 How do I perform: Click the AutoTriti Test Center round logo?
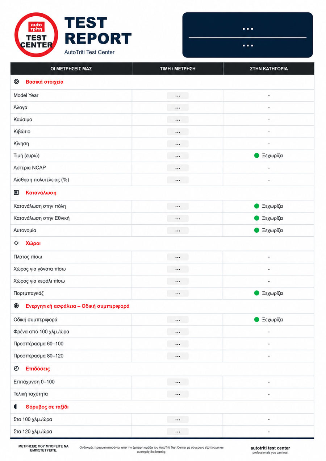coord(36,34)
